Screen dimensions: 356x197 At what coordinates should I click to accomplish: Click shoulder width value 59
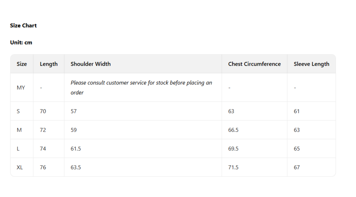coord(74,130)
